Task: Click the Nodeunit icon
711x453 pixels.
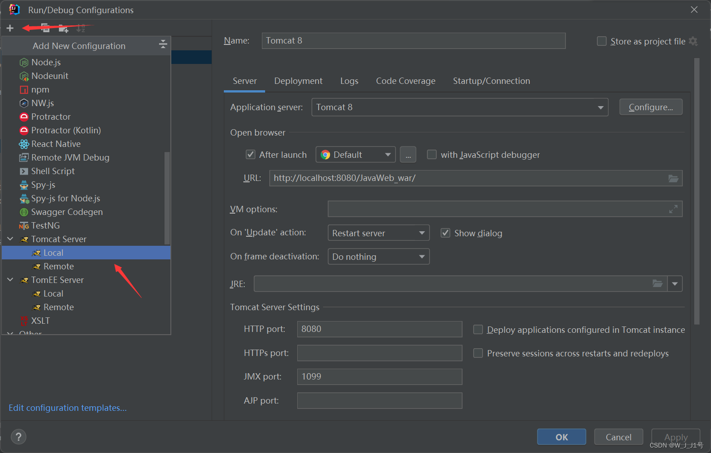Action: (24, 76)
